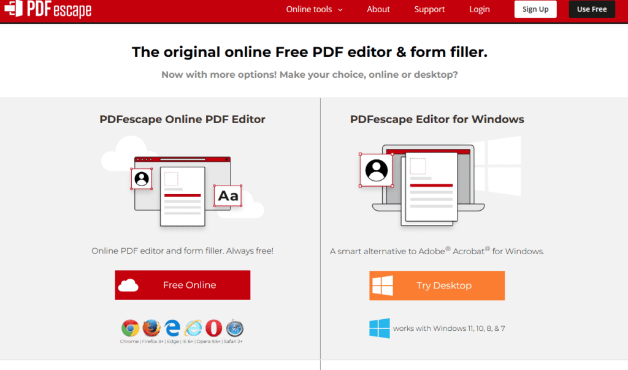Viewport: 628px width, 370px height.
Task: Expand the Online tools dropdown menu
Action: (x=314, y=9)
